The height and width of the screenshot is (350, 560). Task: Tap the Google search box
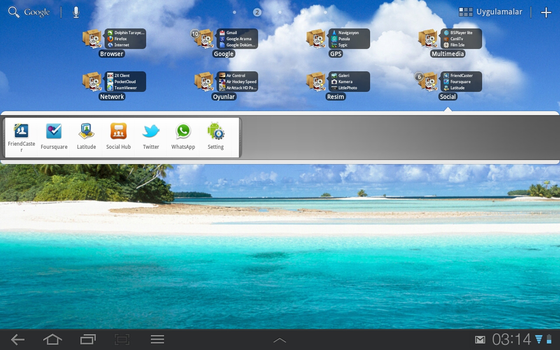29,12
